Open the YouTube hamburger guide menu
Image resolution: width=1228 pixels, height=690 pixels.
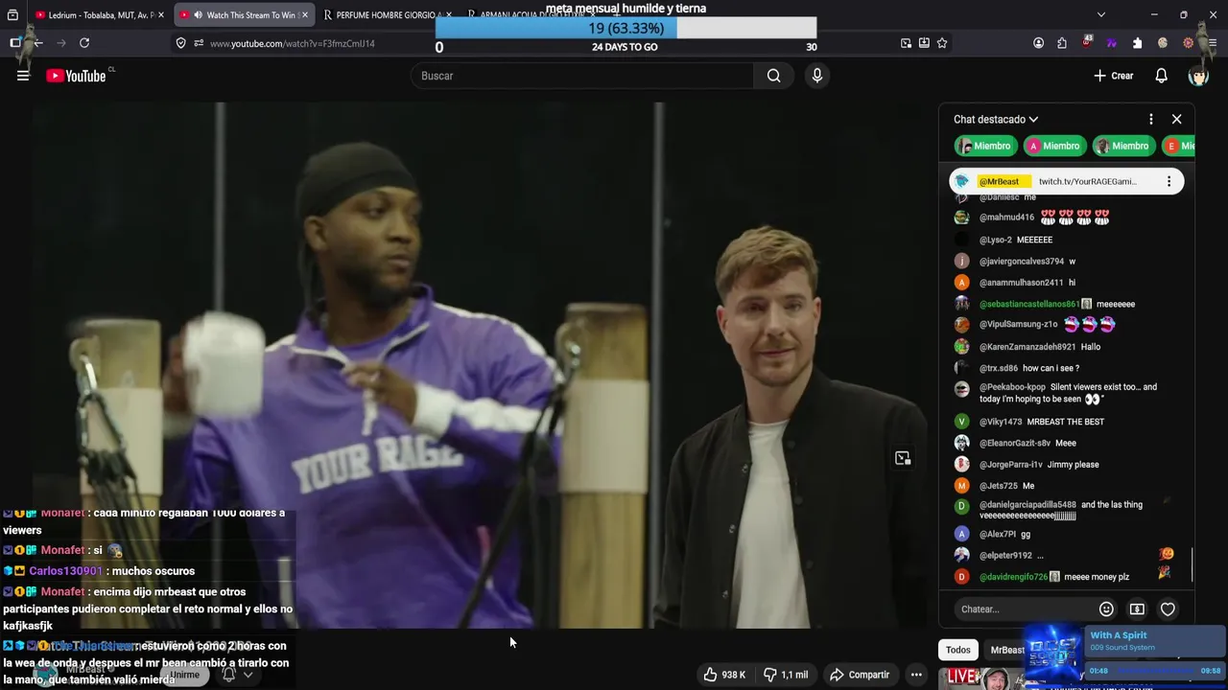click(x=23, y=76)
